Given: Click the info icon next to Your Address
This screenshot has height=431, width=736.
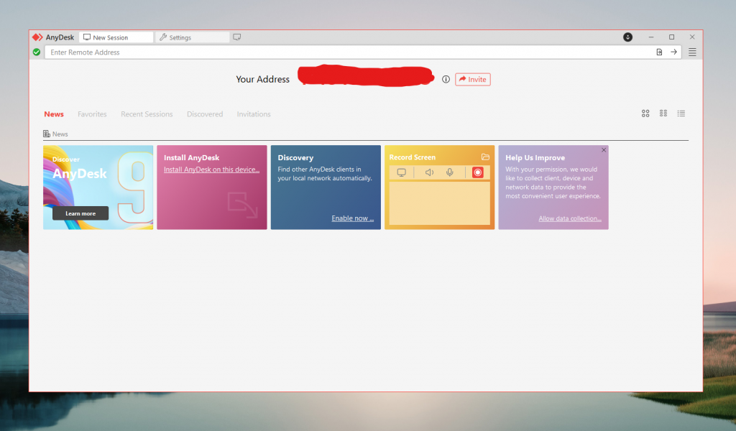Looking at the screenshot, I should (x=446, y=80).
